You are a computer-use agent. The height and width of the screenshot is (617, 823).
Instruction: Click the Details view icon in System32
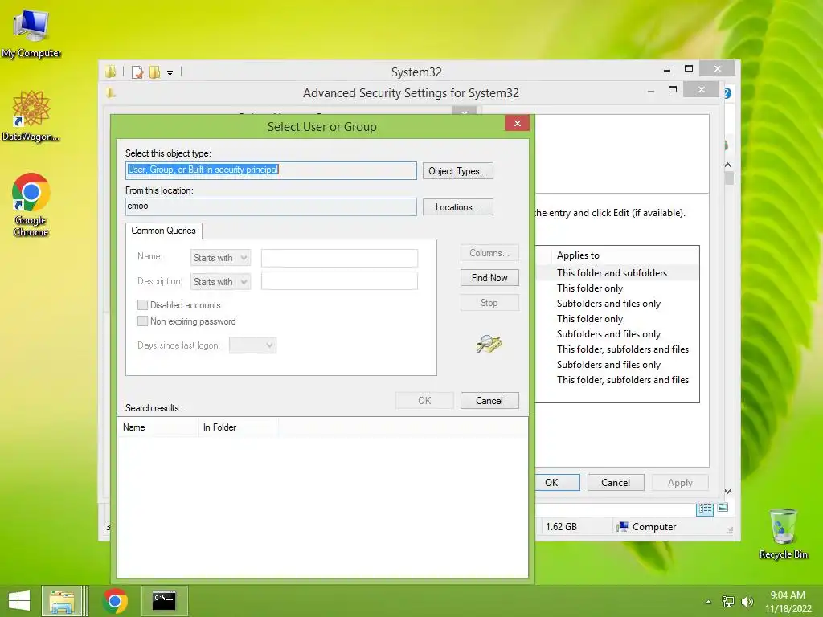pyautogui.click(x=705, y=508)
